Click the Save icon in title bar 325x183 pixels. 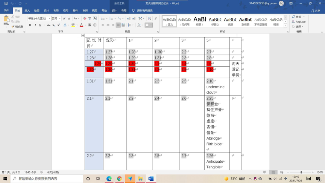pyautogui.click(x=6, y=3)
